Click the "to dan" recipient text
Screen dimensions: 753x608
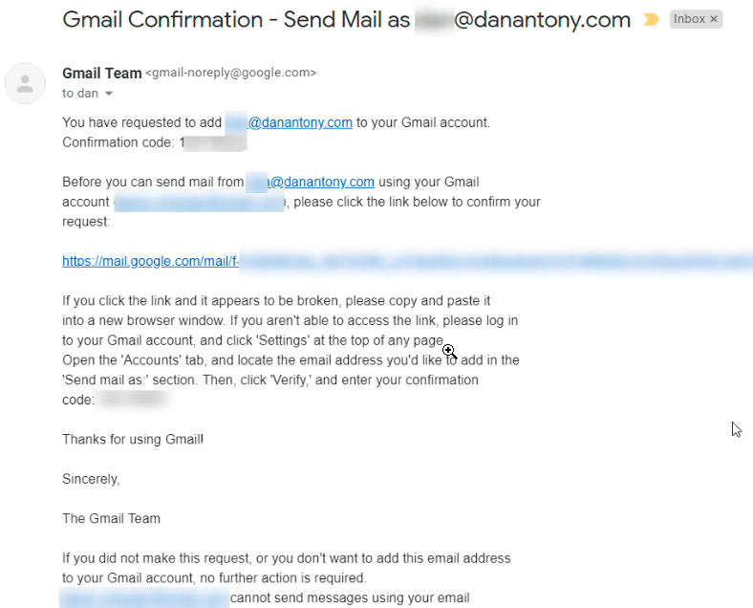point(79,93)
